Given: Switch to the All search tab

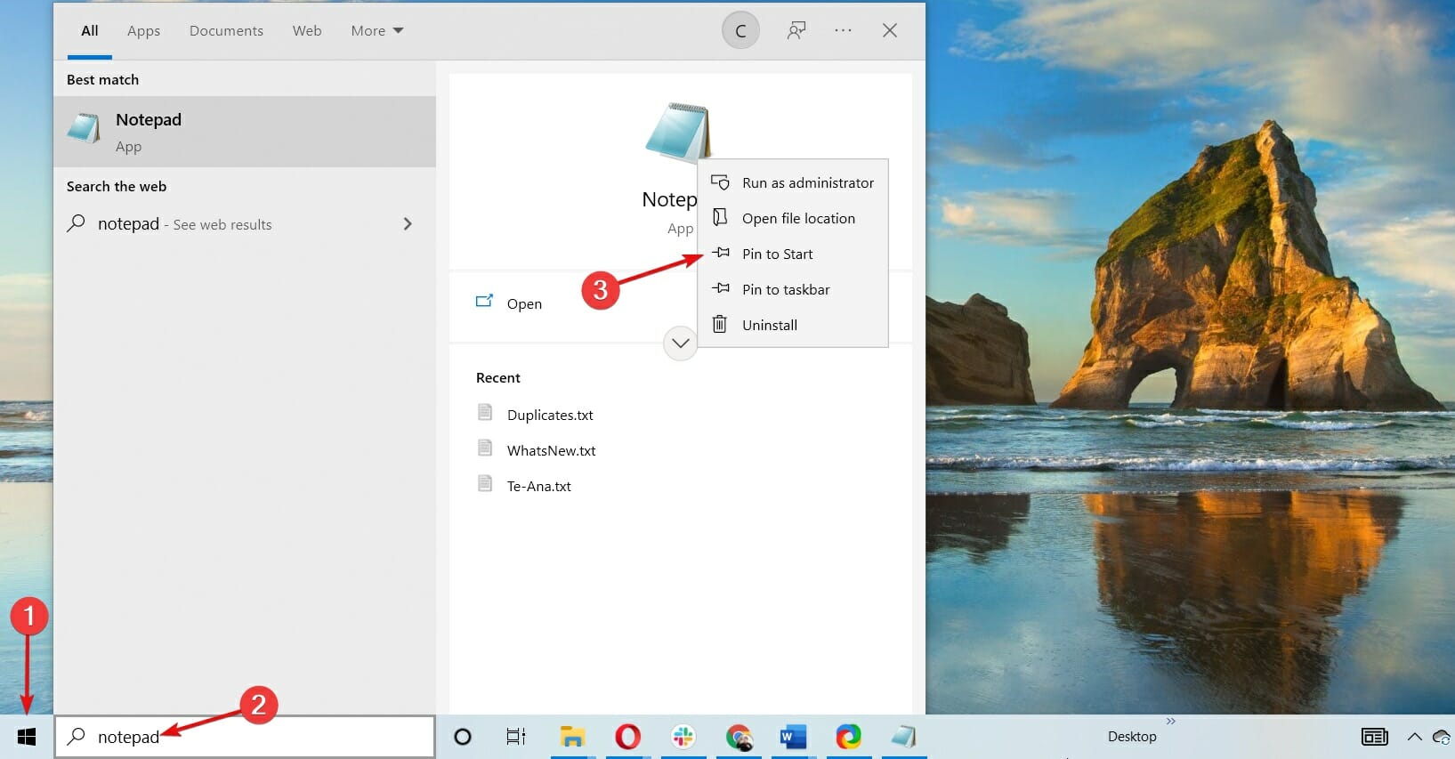Looking at the screenshot, I should pyautogui.click(x=90, y=31).
